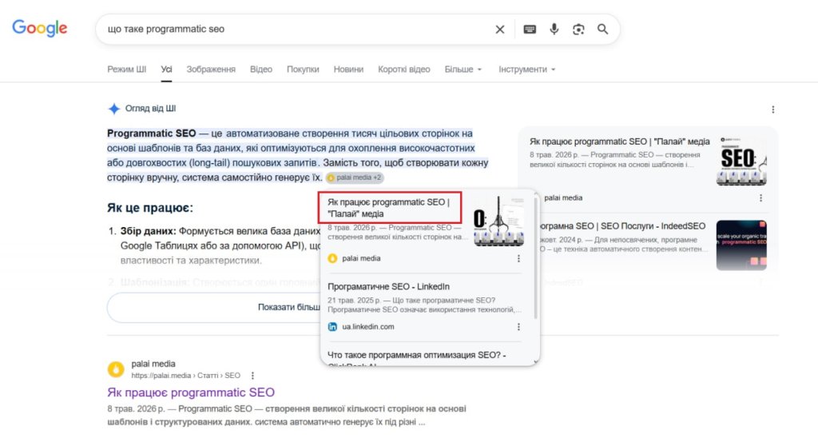Open three-dot menu on palai media side card
The height and width of the screenshot is (442, 818).
760,197
